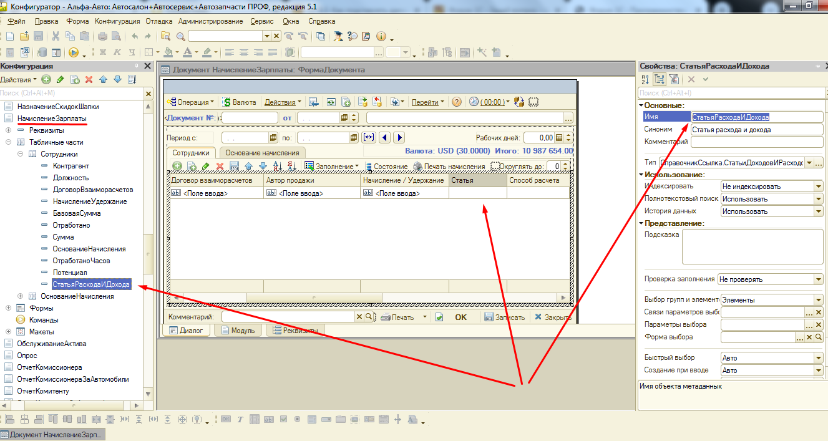Expand the ОснованиеНачисления tree node
The height and width of the screenshot is (441, 828).
[x=20, y=296]
